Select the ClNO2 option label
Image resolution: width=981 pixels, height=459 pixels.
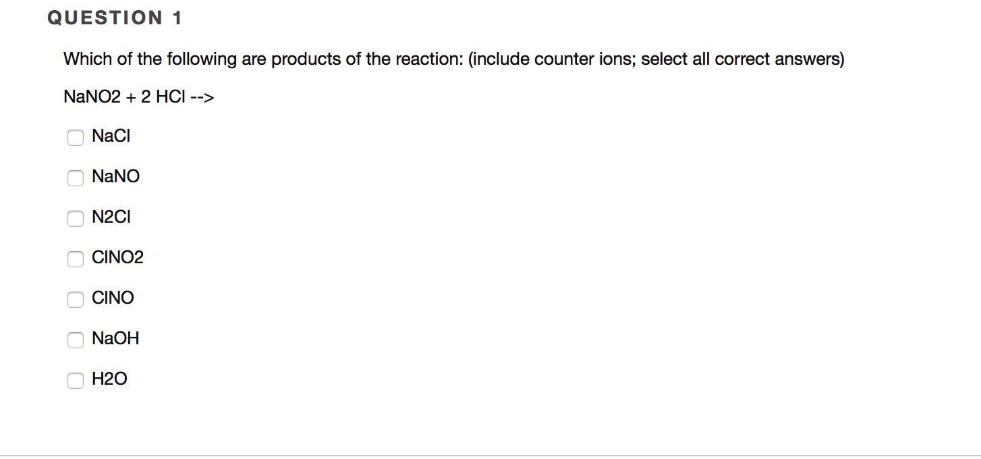pyautogui.click(x=117, y=257)
